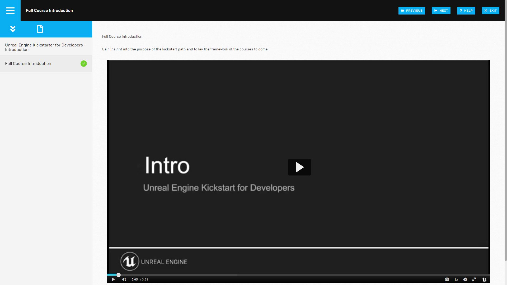
Task: Click the fullscreen expand icon
Action: click(474, 279)
